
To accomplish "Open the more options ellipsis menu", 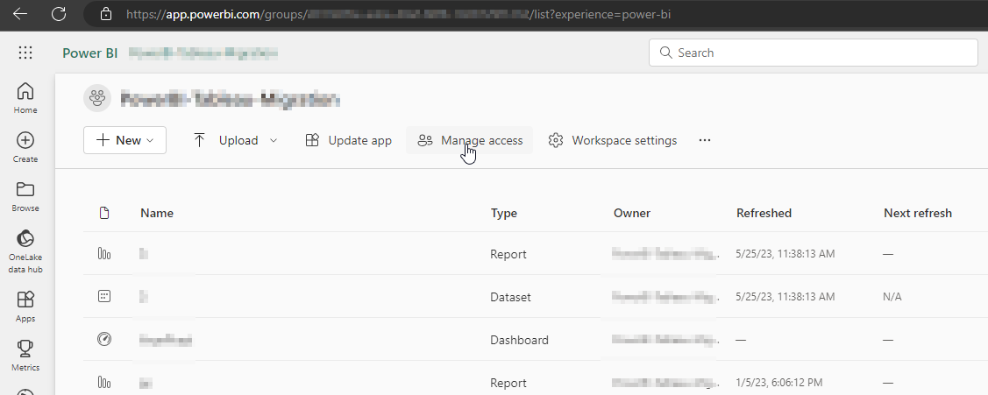I will (705, 140).
